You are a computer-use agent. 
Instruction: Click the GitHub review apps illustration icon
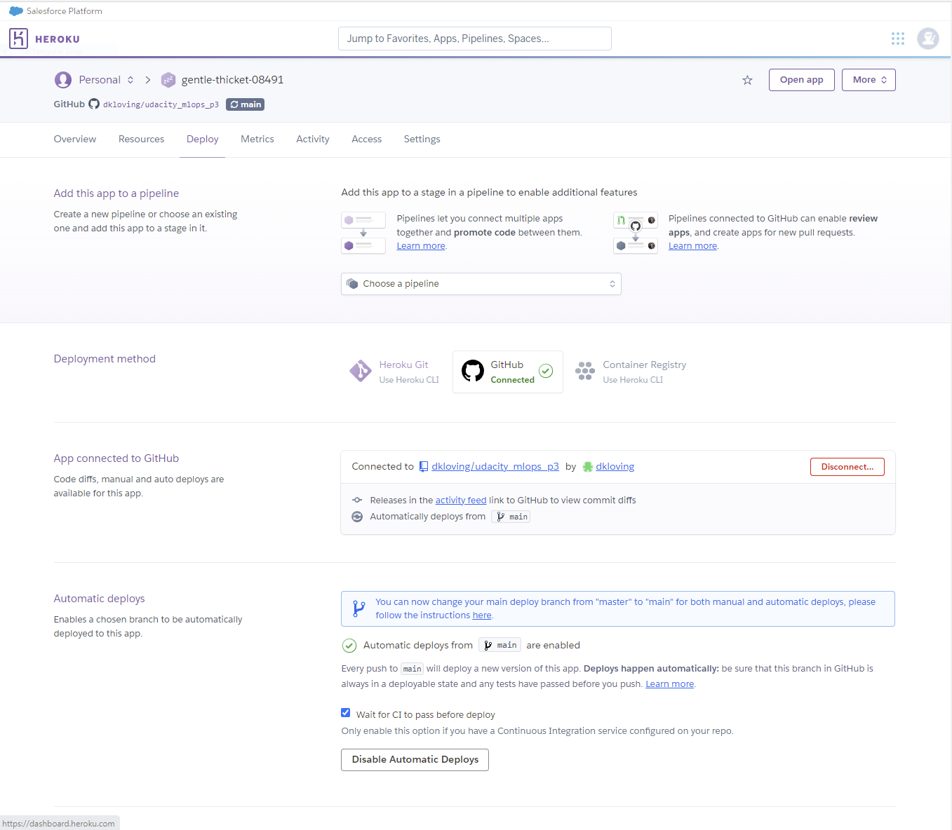tap(636, 233)
